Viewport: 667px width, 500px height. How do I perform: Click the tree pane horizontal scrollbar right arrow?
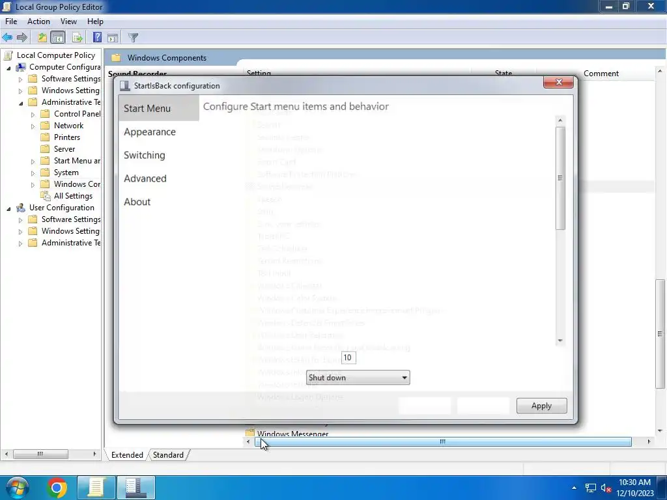[x=94, y=454]
